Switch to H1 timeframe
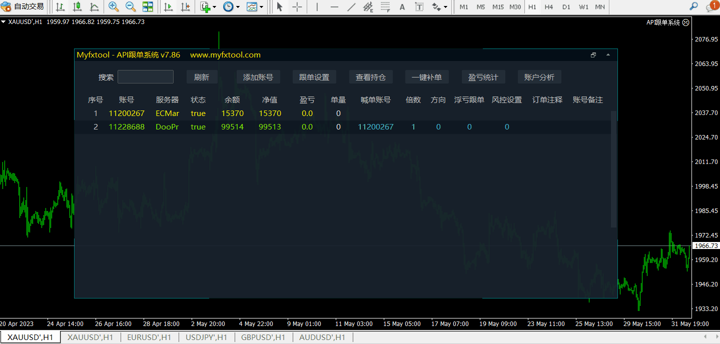Viewport: 720px width, 344px height. coord(532,7)
